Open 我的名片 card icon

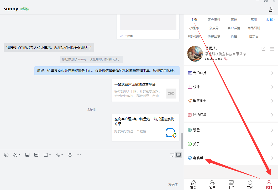(x=190, y=73)
